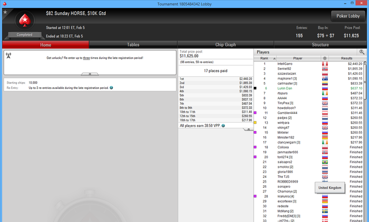The height and width of the screenshot is (222, 369).
Task: Select player row AAA44
Action: 309,98
